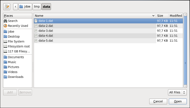Screen dimensions: 190x108
Task: Sort files by Size column
Action: 162,16
